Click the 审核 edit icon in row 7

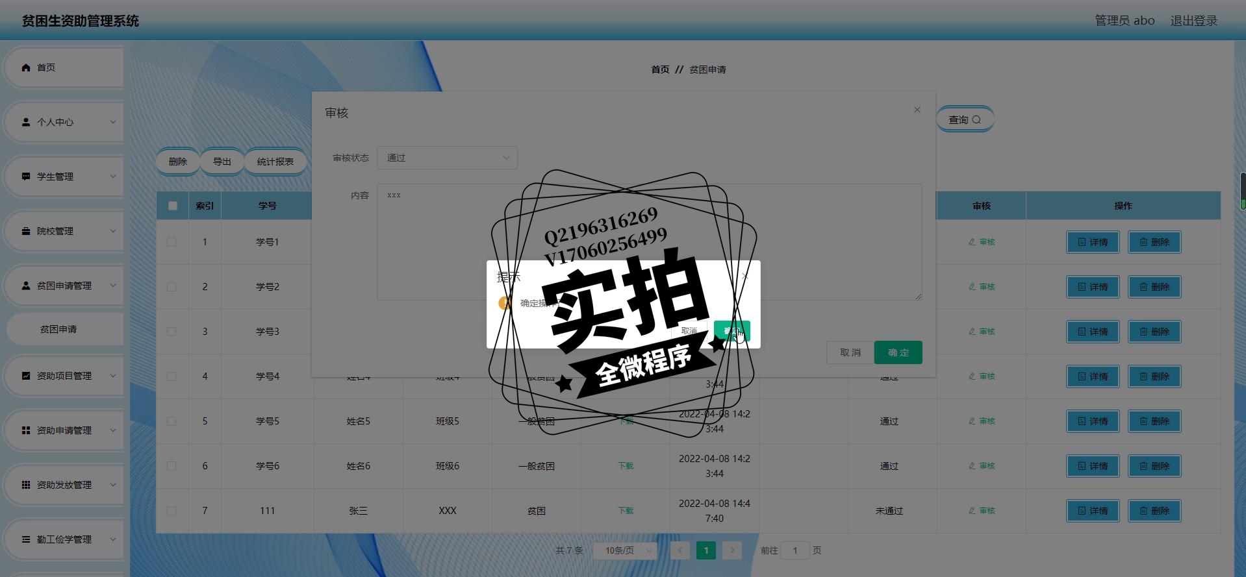tap(982, 511)
